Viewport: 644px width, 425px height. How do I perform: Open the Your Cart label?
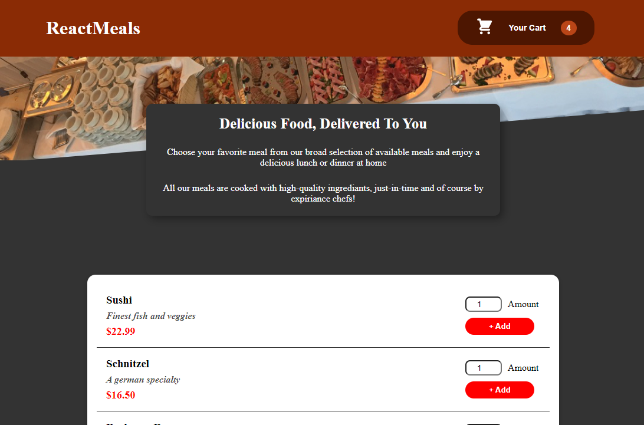click(527, 28)
